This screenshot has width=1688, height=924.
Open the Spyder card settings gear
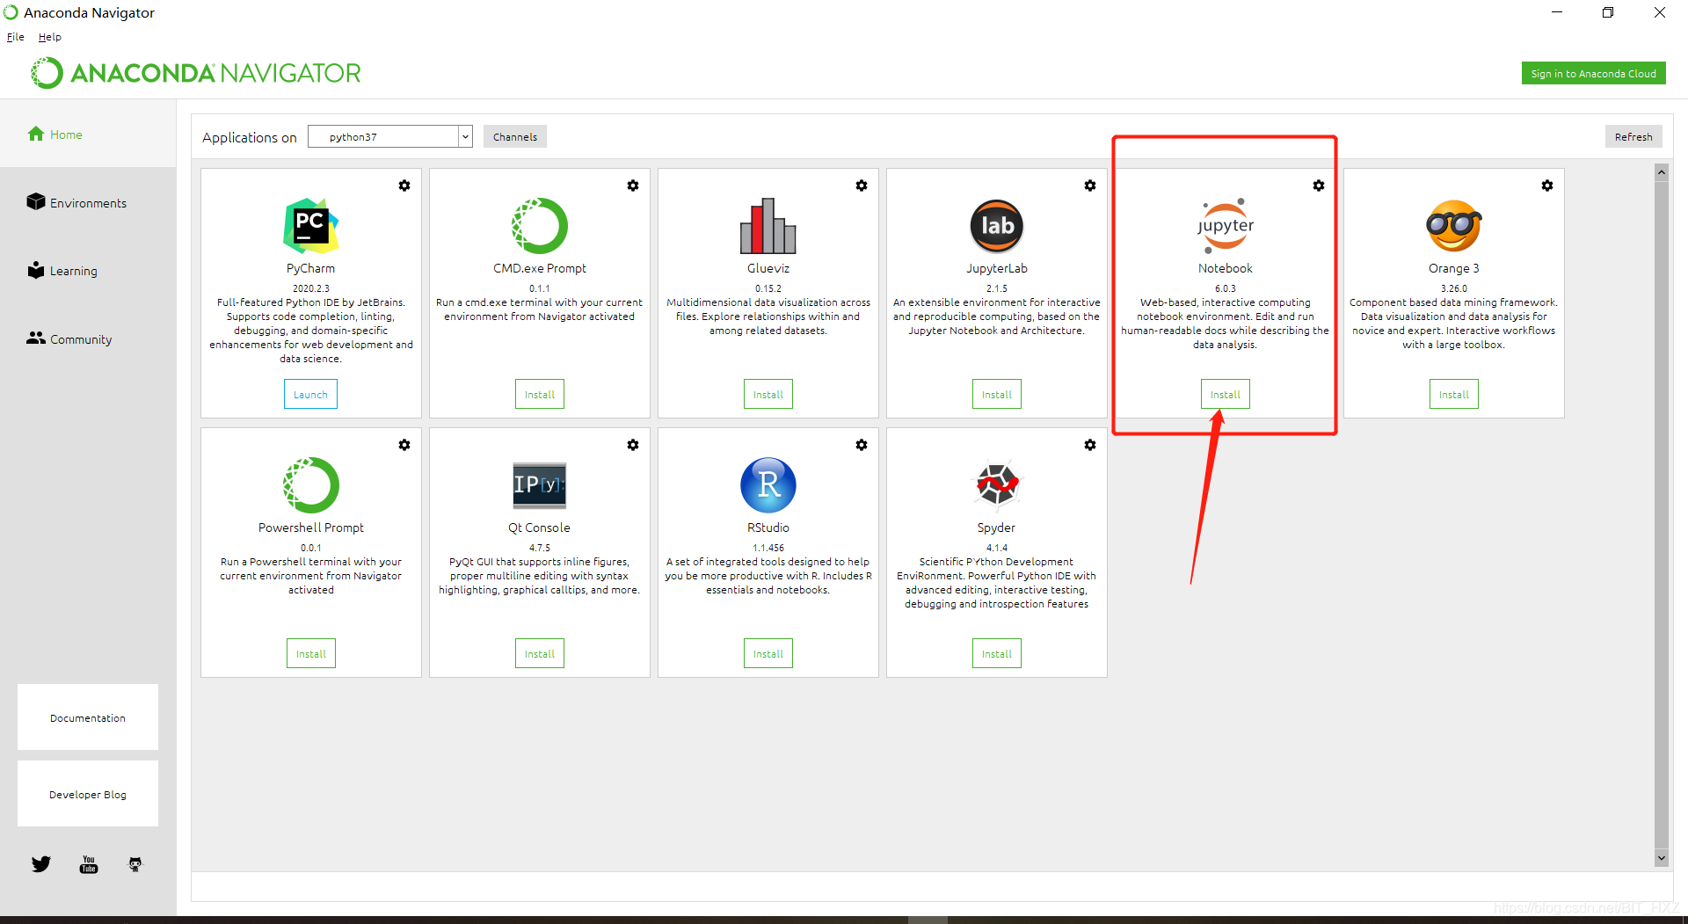1090,445
